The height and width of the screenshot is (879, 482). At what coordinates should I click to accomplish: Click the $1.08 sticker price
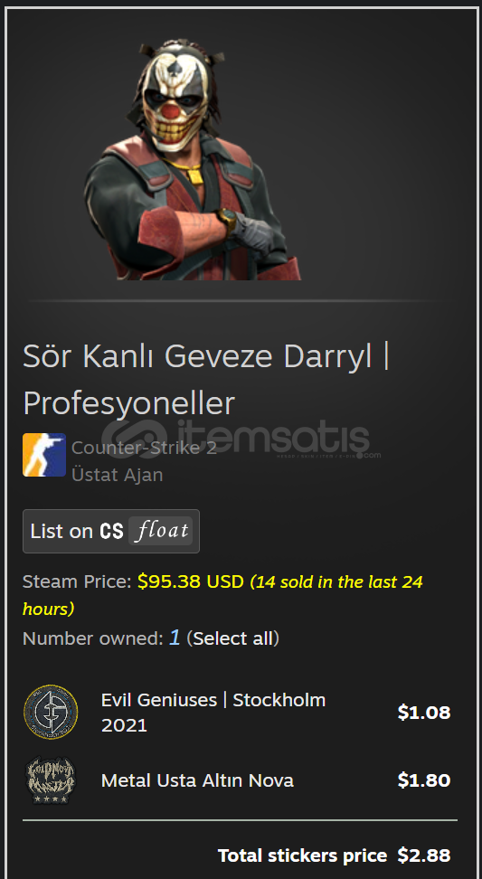(x=424, y=713)
